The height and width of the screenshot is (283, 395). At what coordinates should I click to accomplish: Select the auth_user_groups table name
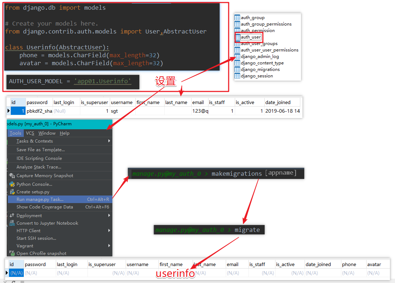(x=259, y=44)
